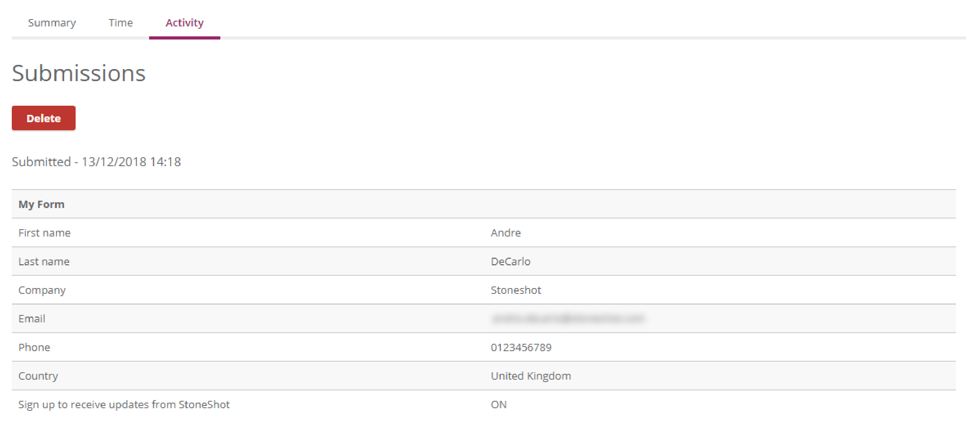This screenshot has height=427, width=966.
Task: Select the Last name row label
Action: (44, 262)
